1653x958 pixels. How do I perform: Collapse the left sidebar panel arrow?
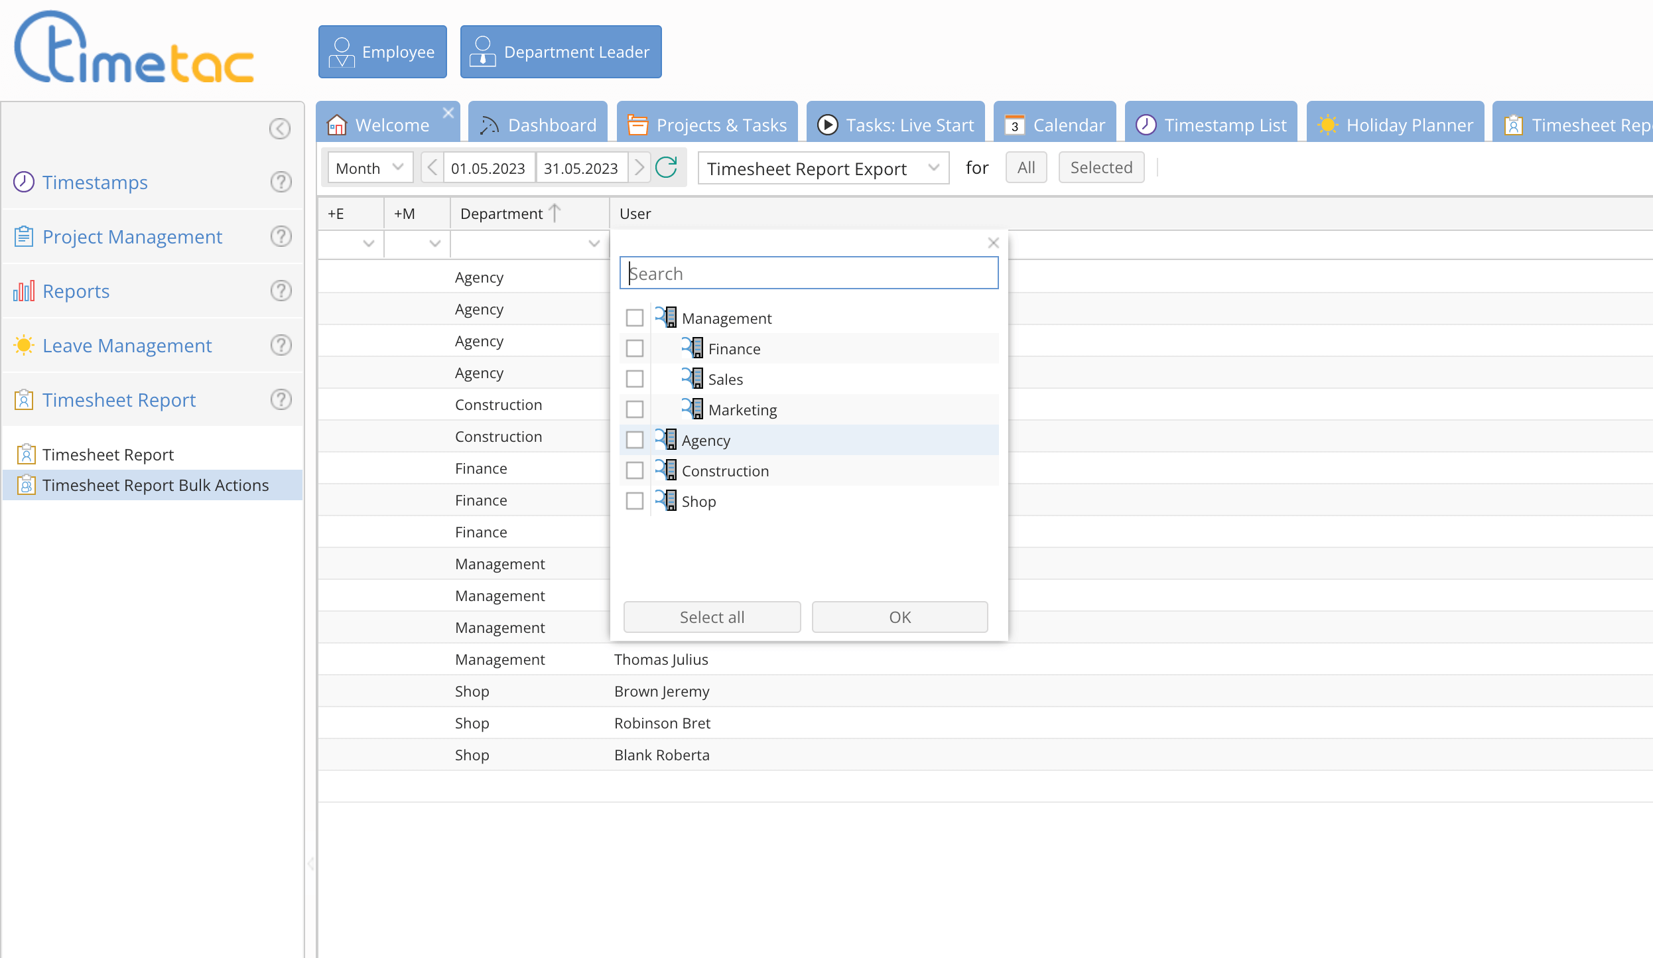tap(279, 129)
